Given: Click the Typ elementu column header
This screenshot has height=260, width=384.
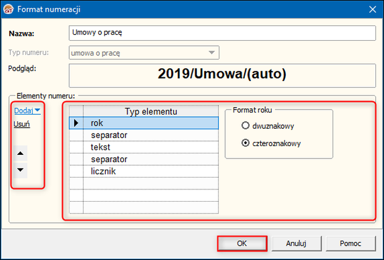Looking at the screenshot, I should tap(151, 111).
